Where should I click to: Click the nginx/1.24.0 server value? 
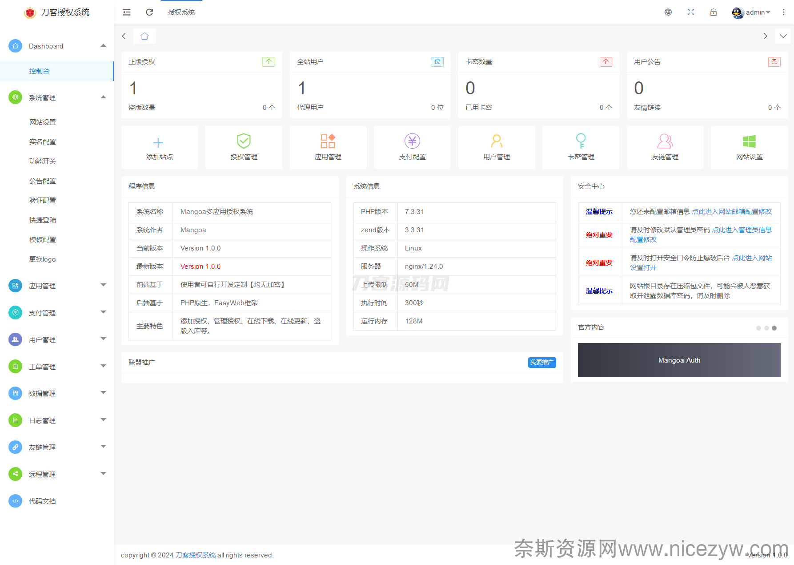pyautogui.click(x=424, y=266)
